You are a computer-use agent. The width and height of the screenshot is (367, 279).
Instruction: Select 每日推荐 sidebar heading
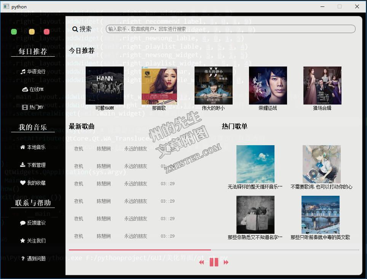[x=33, y=51]
